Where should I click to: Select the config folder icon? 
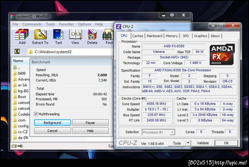(15, 126)
